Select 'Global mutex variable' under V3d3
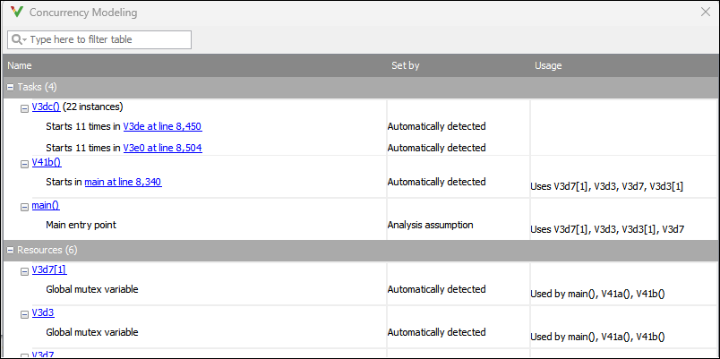Screen dimensions: 720x359 [92, 332]
